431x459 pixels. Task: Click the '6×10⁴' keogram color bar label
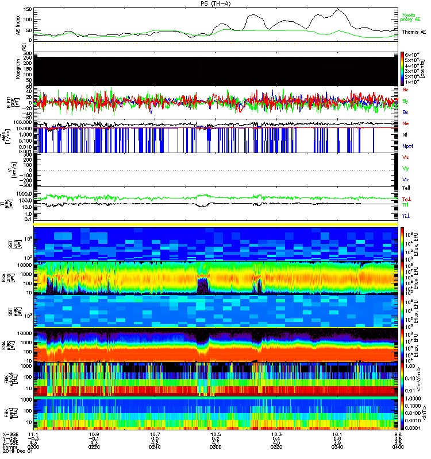tap(412, 55)
